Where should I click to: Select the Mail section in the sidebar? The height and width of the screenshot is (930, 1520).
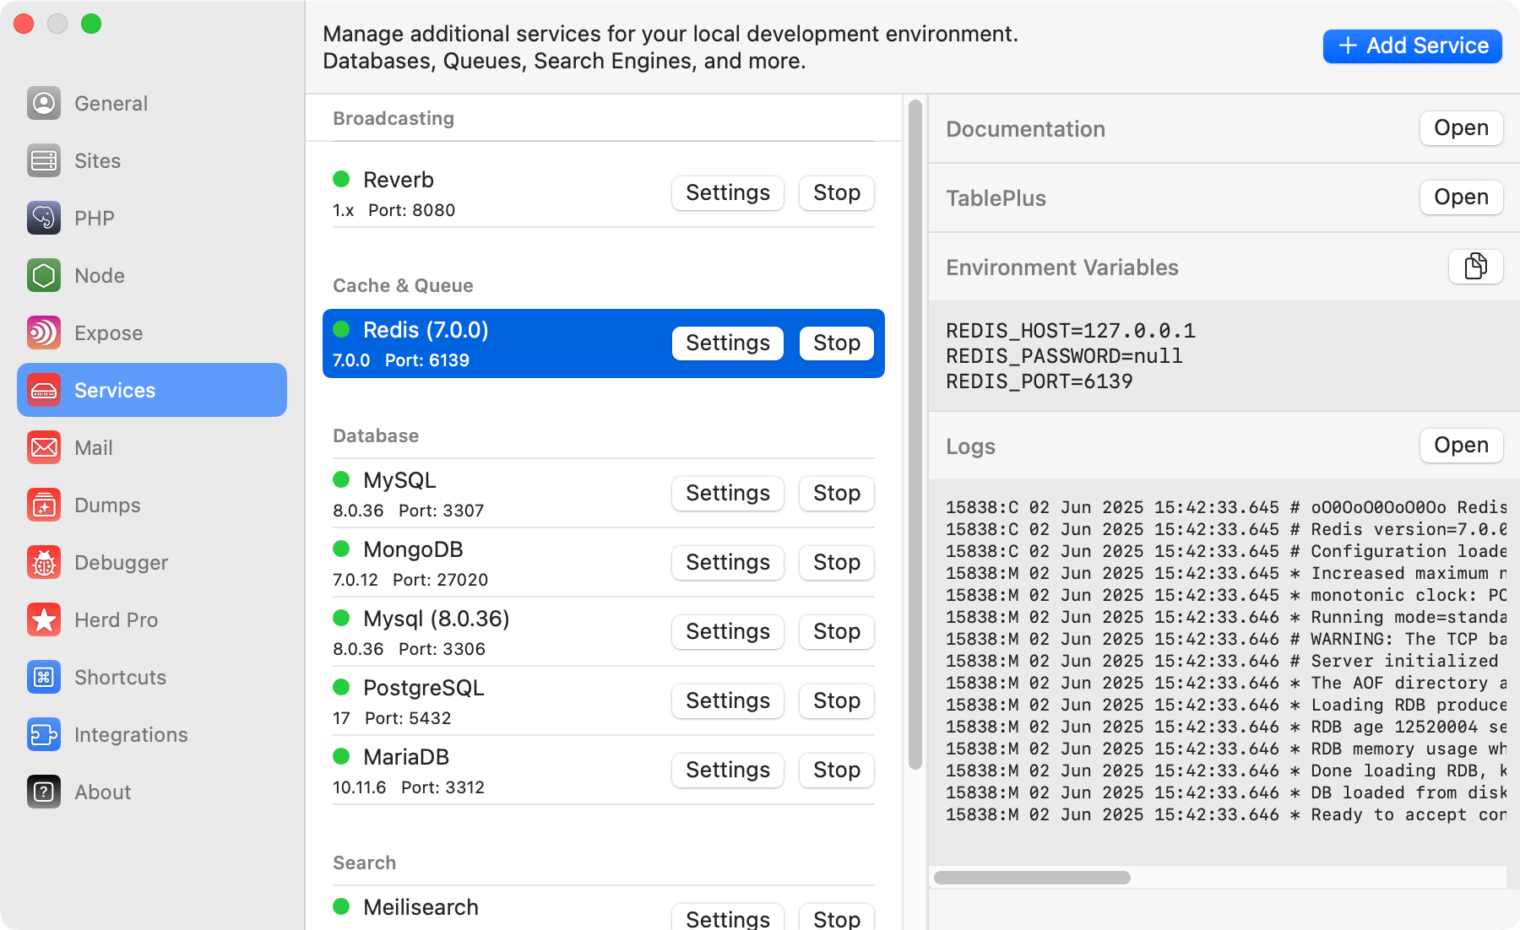(x=93, y=447)
